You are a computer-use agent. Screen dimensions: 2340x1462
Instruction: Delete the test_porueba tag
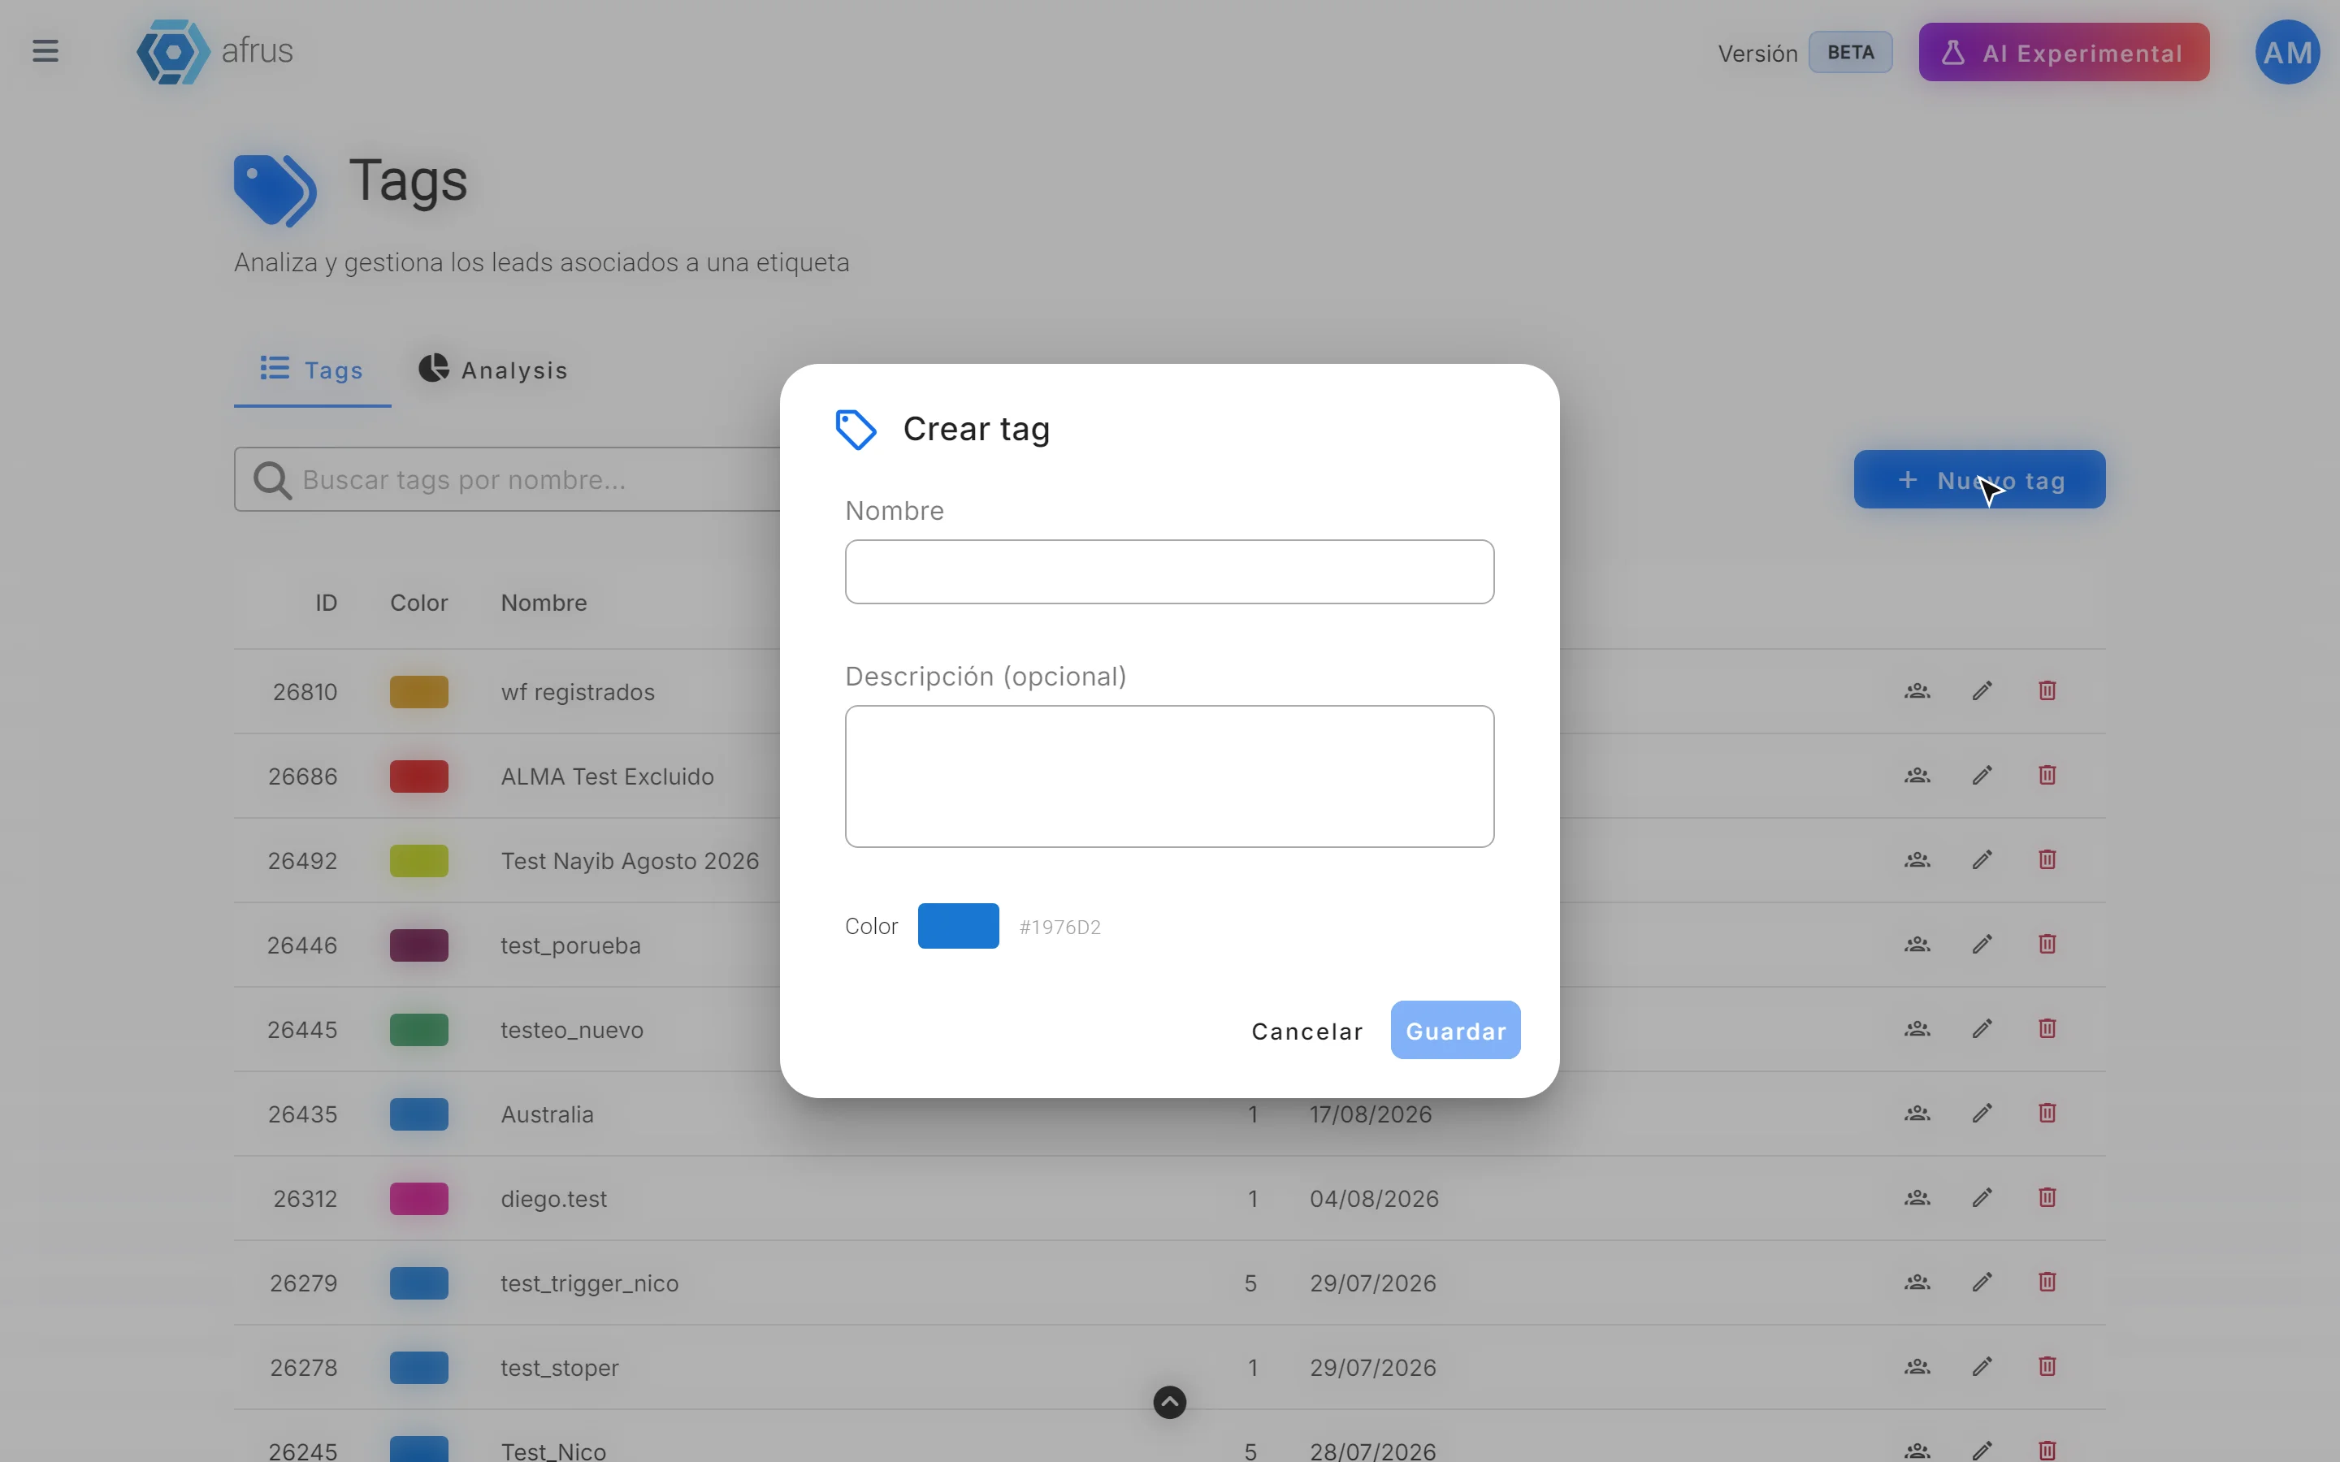[2047, 944]
